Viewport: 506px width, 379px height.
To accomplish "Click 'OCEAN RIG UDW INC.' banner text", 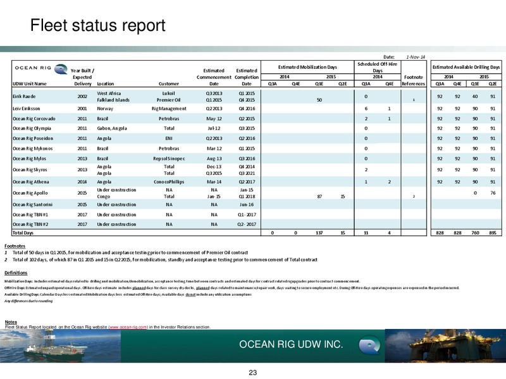I will point(291,344).
